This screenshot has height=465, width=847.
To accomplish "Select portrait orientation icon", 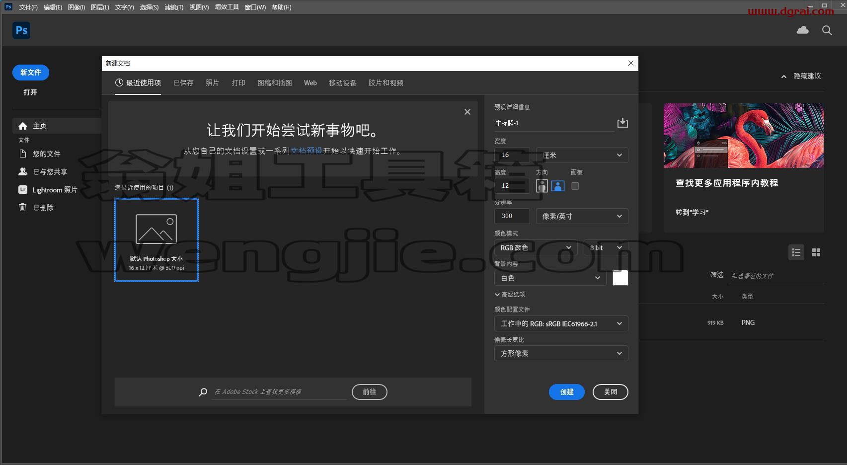I will [542, 186].
